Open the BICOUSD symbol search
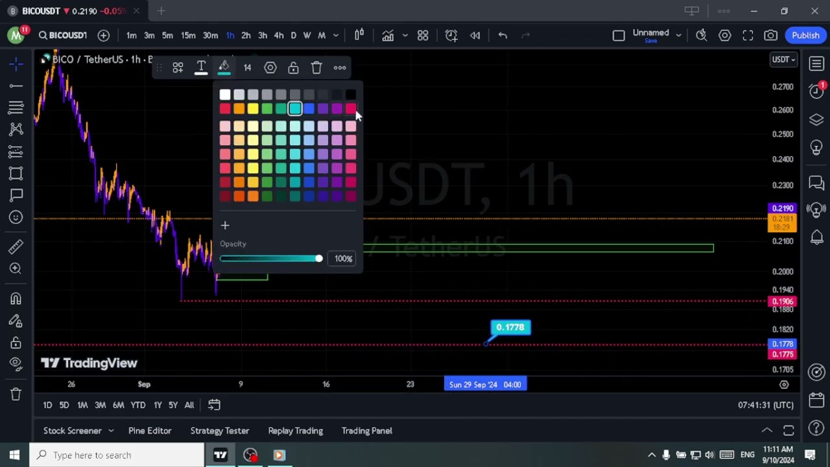 62,35
